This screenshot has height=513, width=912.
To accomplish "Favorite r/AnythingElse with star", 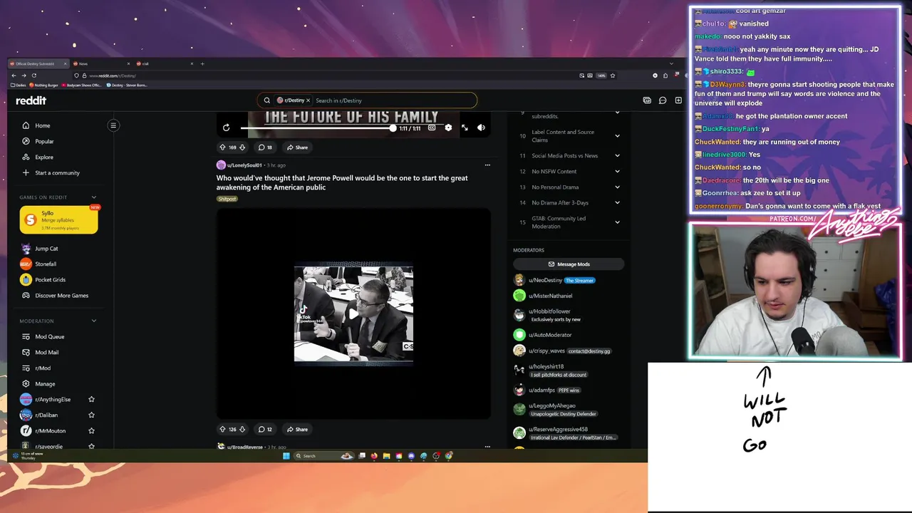I will pos(91,399).
